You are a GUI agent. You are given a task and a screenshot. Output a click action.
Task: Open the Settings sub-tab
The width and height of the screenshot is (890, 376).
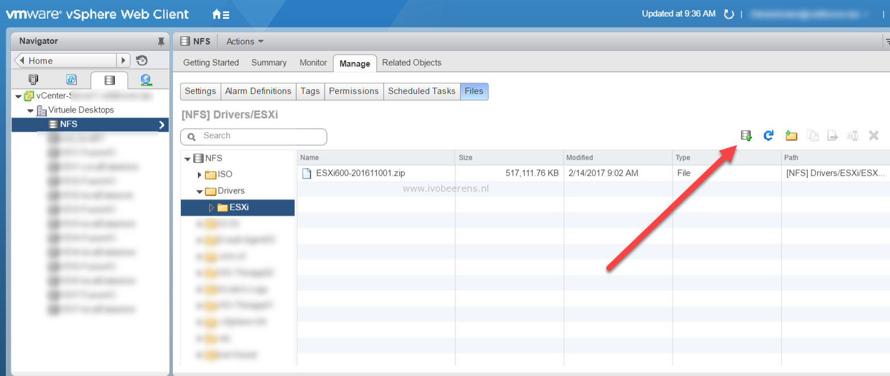[200, 91]
